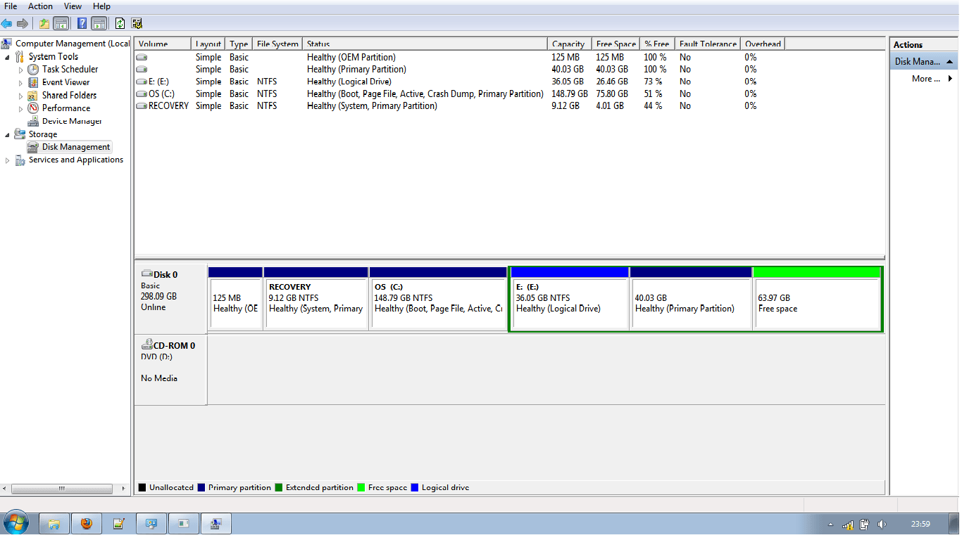Click the More Actions button

click(x=927, y=79)
